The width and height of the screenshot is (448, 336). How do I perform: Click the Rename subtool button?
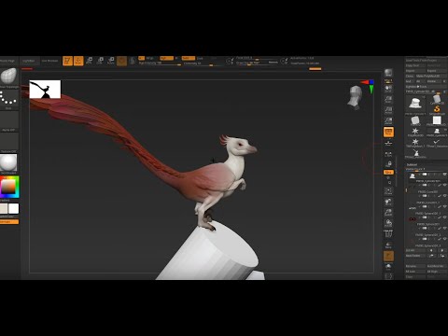click(415, 266)
